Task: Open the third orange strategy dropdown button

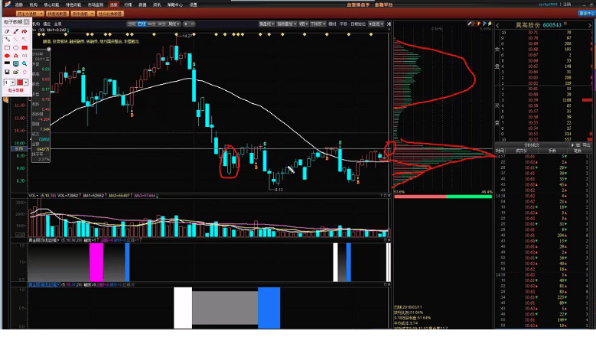Action: coord(83,14)
